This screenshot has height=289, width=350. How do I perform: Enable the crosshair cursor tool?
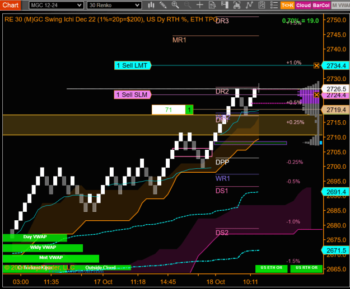point(200,5)
